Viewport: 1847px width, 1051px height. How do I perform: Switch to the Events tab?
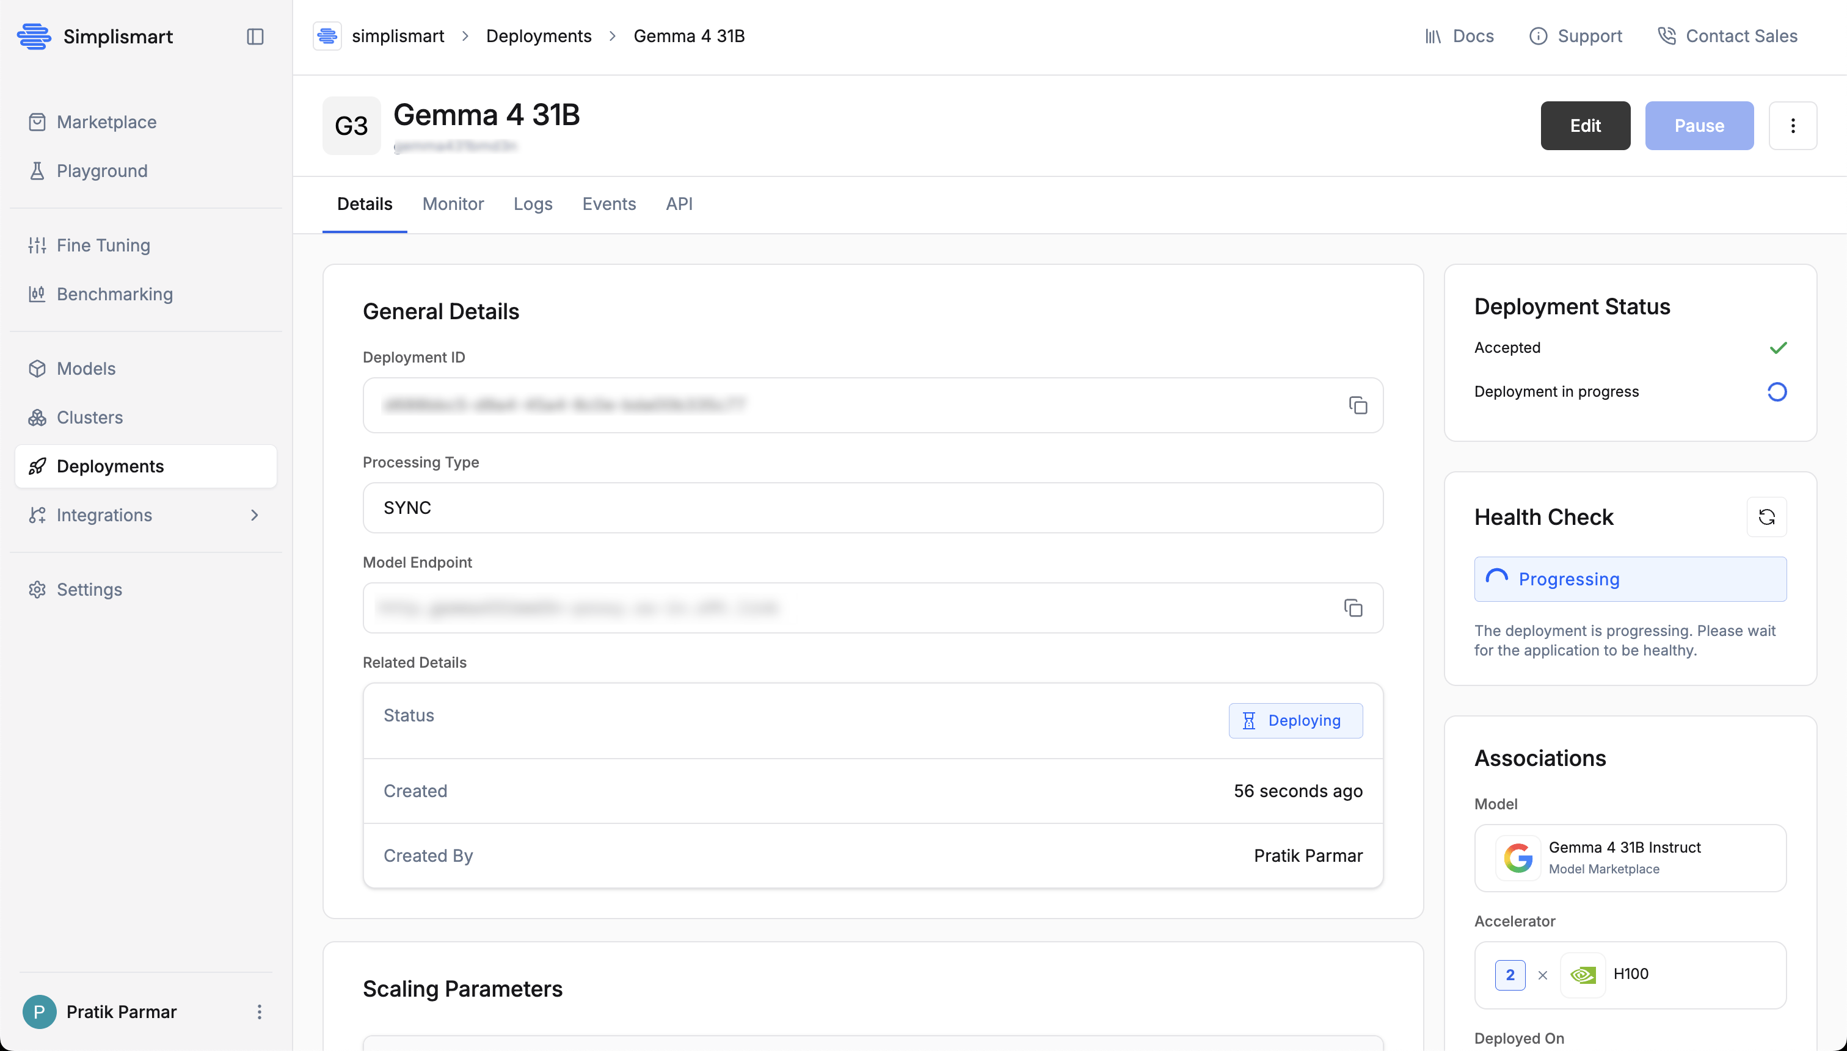pos(609,204)
